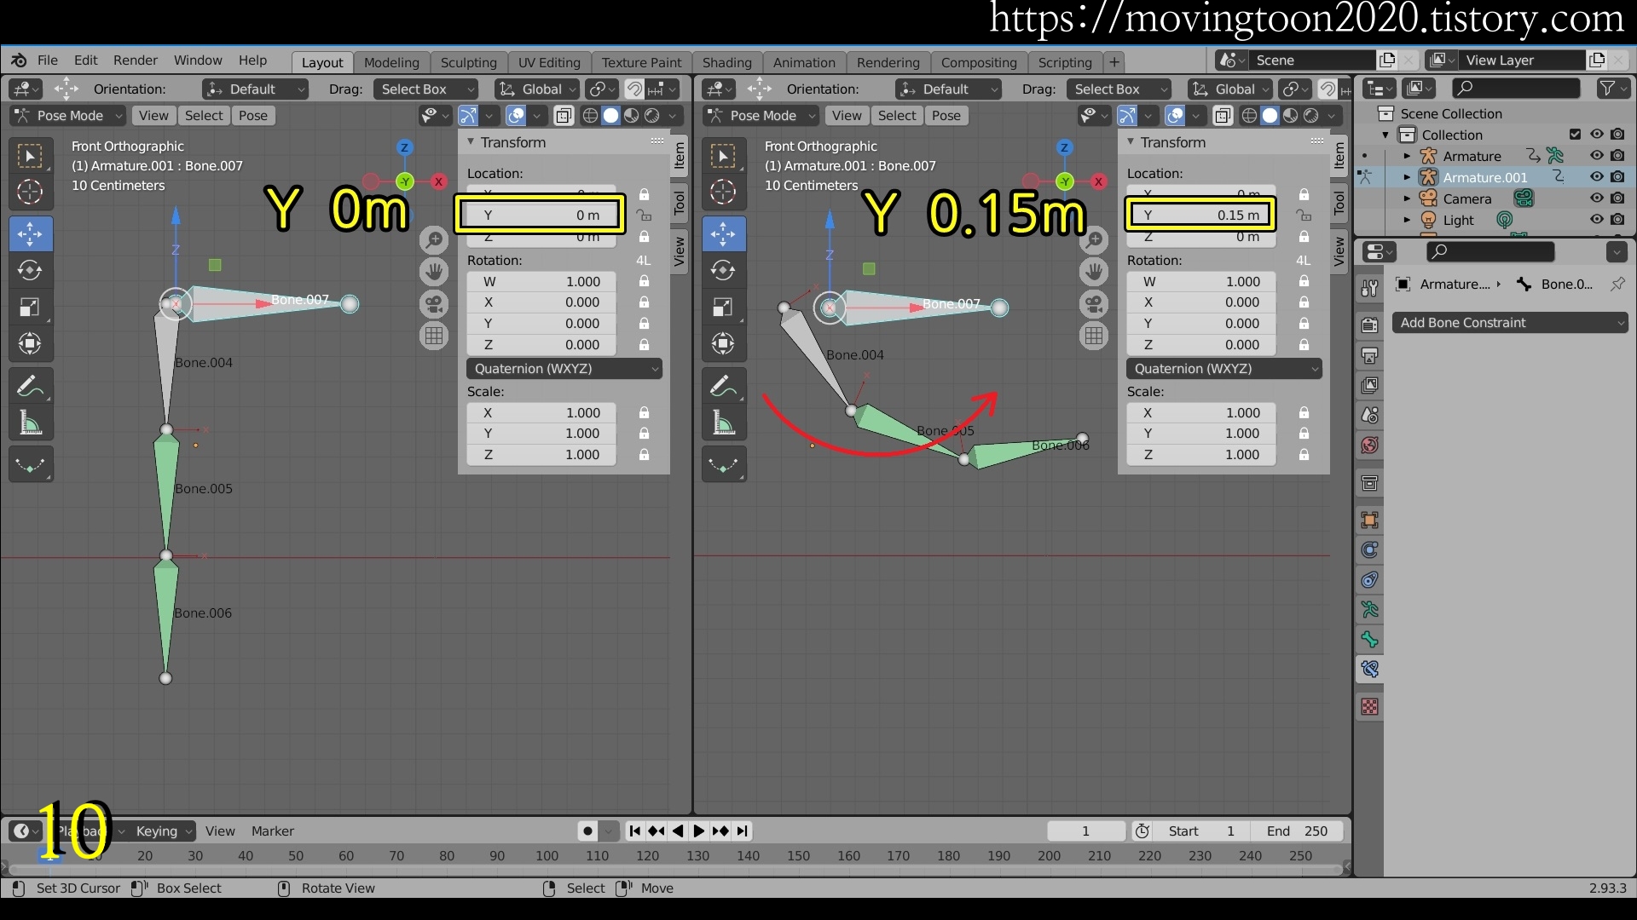Hide Armature.001 with its eye icon
Screen dimensions: 1637x920
click(x=1597, y=177)
